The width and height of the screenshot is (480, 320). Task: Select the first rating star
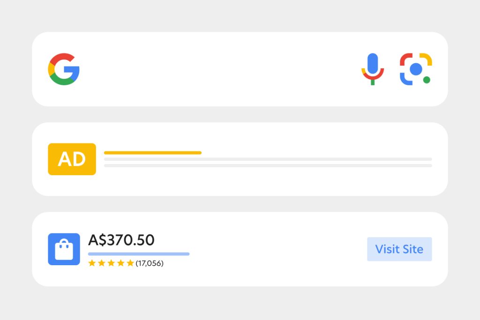(x=92, y=263)
